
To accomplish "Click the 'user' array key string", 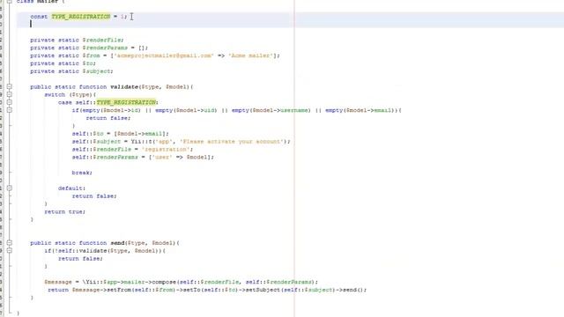I will click(x=161, y=157).
